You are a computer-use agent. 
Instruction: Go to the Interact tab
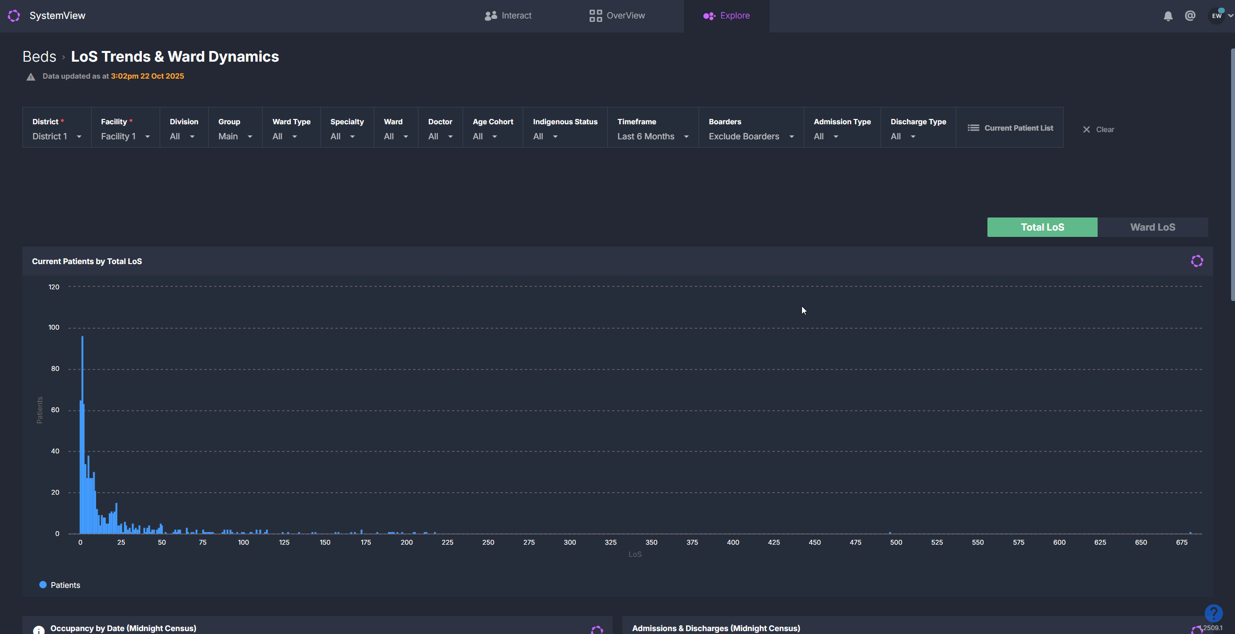(508, 16)
